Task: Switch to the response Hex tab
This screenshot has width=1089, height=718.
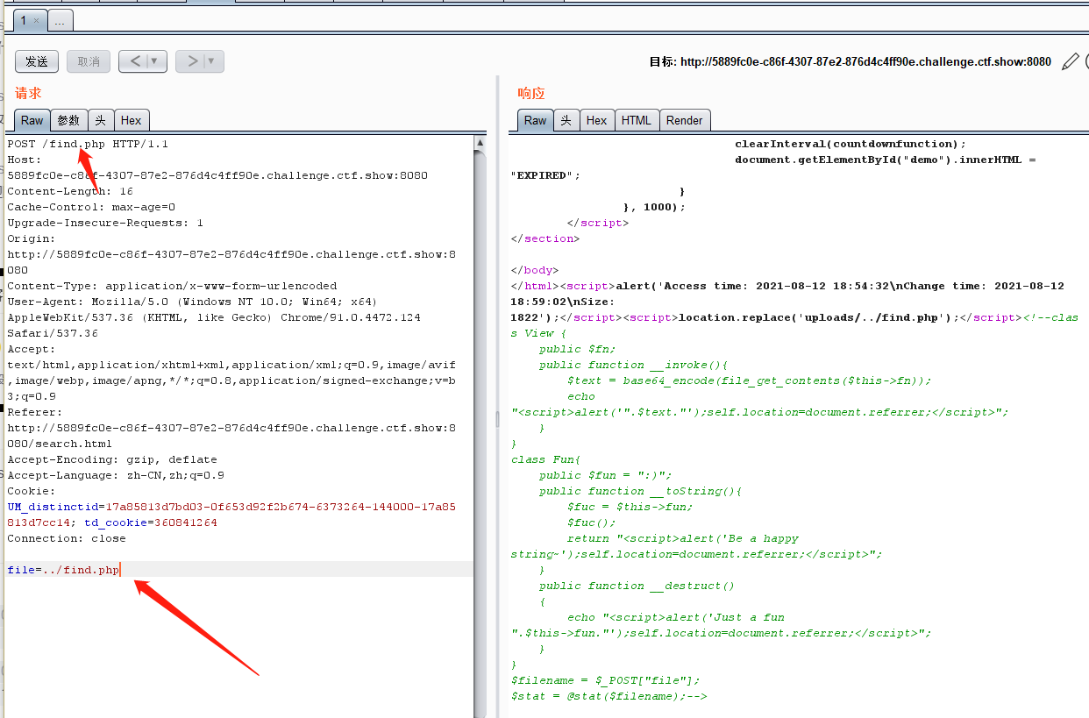Action: pos(597,120)
